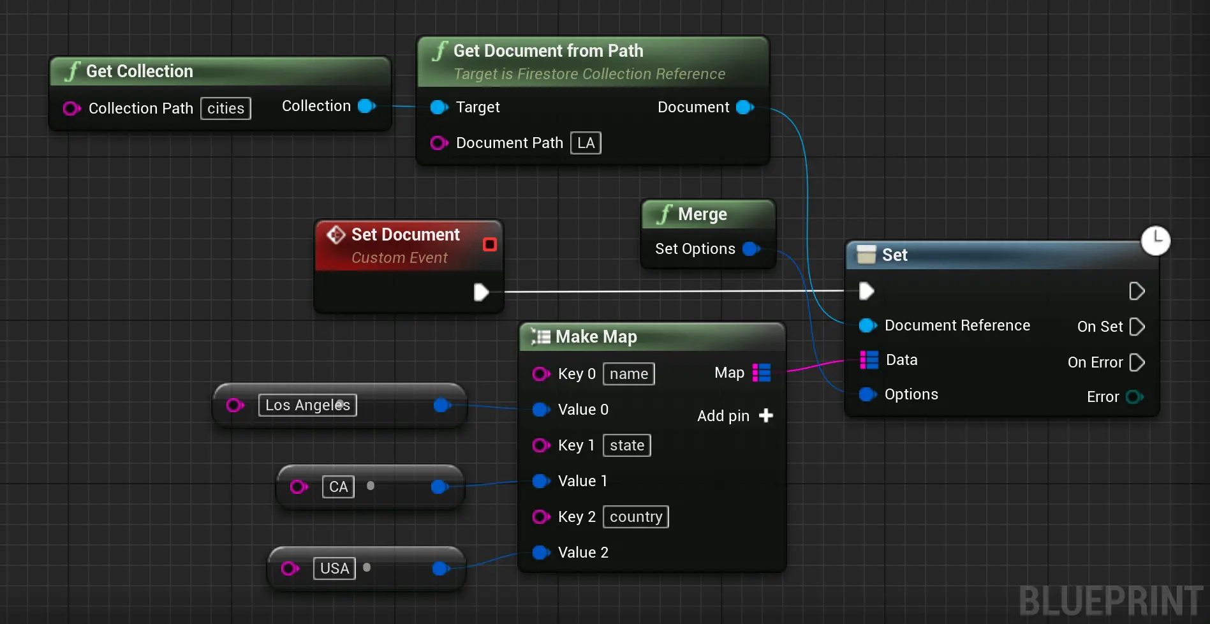Click the Value 2 input pin
The image size is (1210, 624).
point(541,553)
